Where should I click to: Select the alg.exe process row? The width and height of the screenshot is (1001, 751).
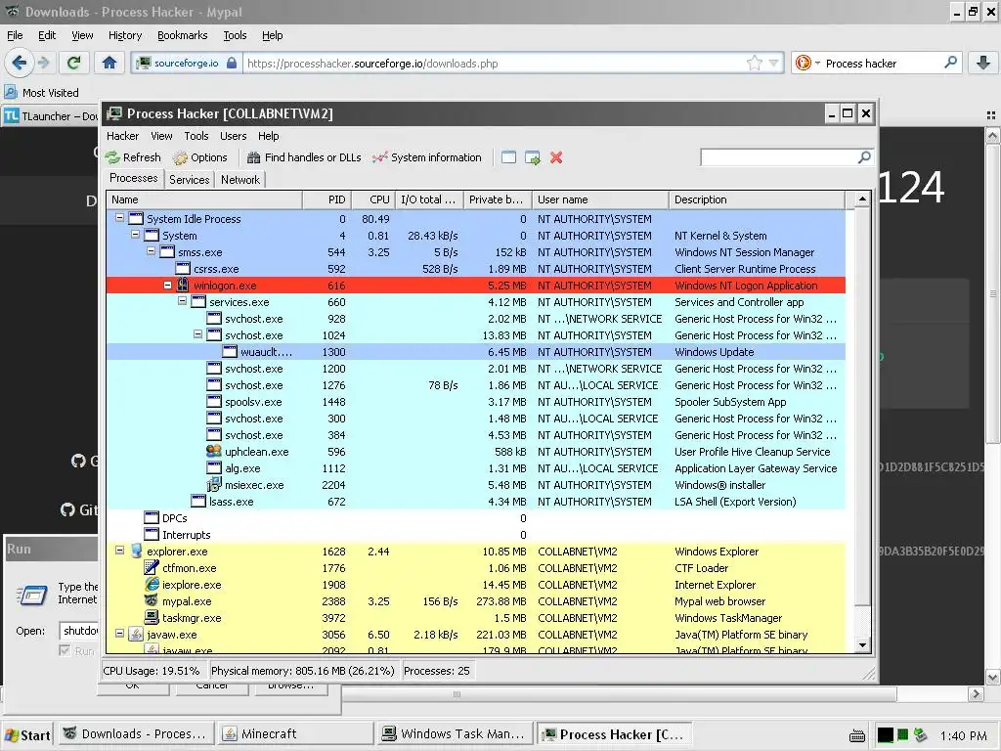pyautogui.click(x=476, y=468)
